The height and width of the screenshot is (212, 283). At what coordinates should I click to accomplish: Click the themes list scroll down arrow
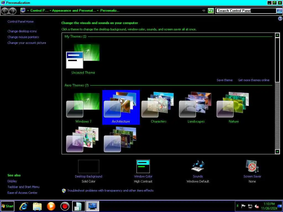click(x=277, y=152)
